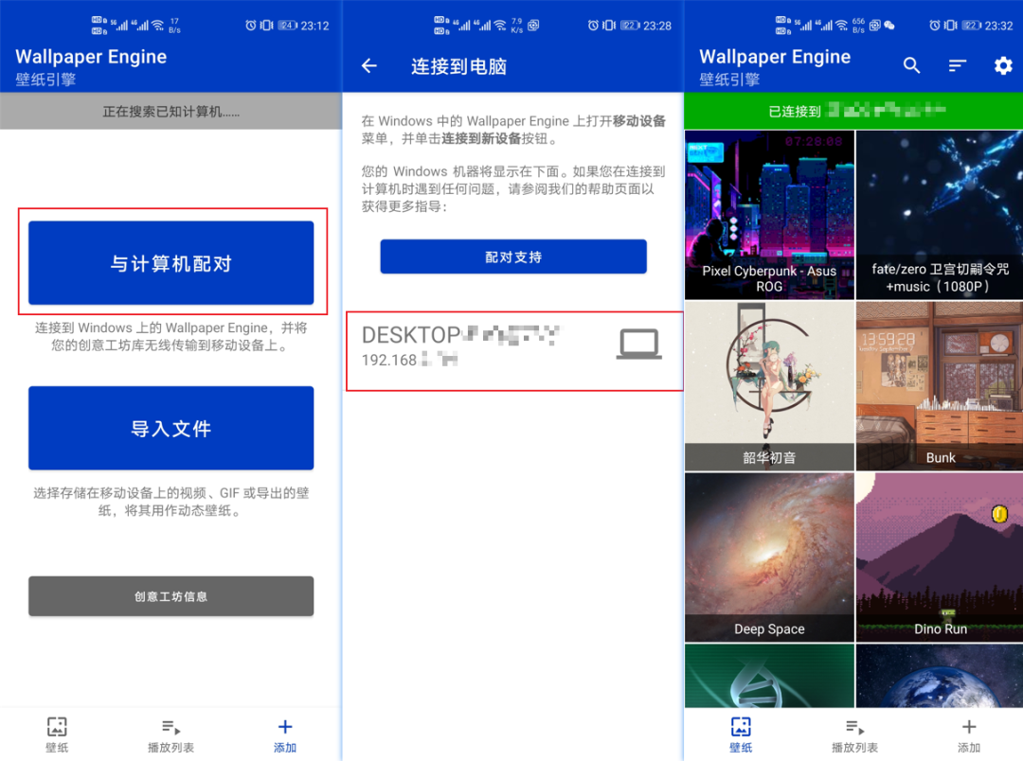Open the Earth planet wallpaper thumbnail
The image size is (1023, 761).
940,676
